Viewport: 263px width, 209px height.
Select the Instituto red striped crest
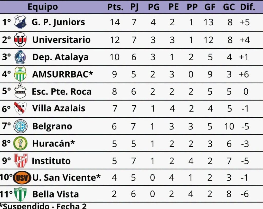point(21,161)
